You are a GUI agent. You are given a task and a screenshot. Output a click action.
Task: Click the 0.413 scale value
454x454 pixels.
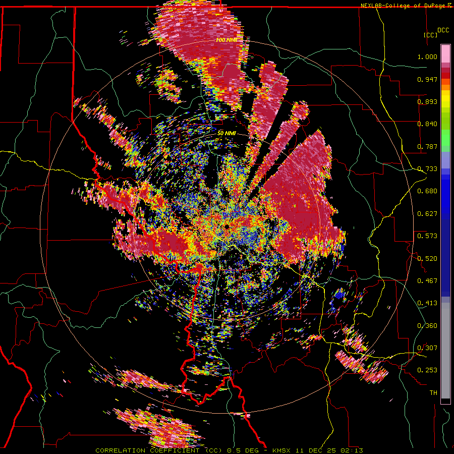click(427, 303)
